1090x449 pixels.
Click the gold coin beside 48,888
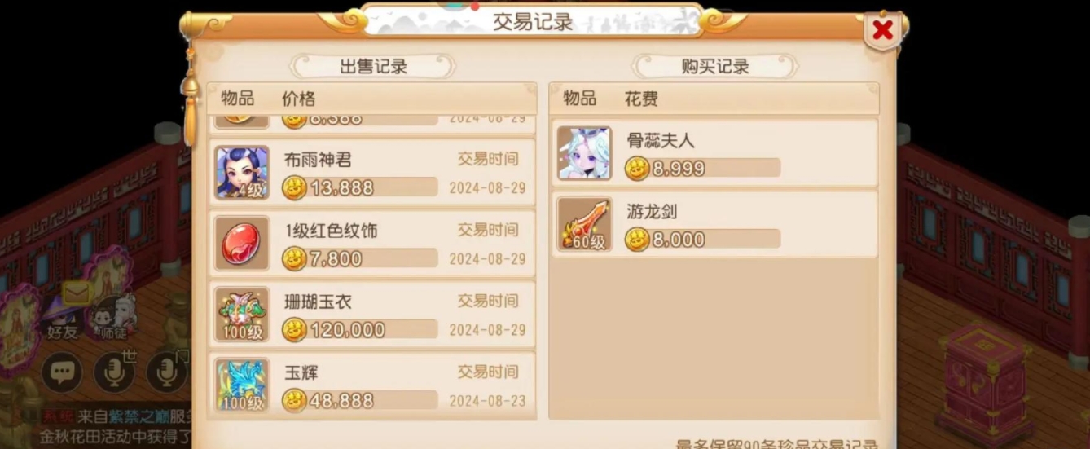tap(294, 401)
